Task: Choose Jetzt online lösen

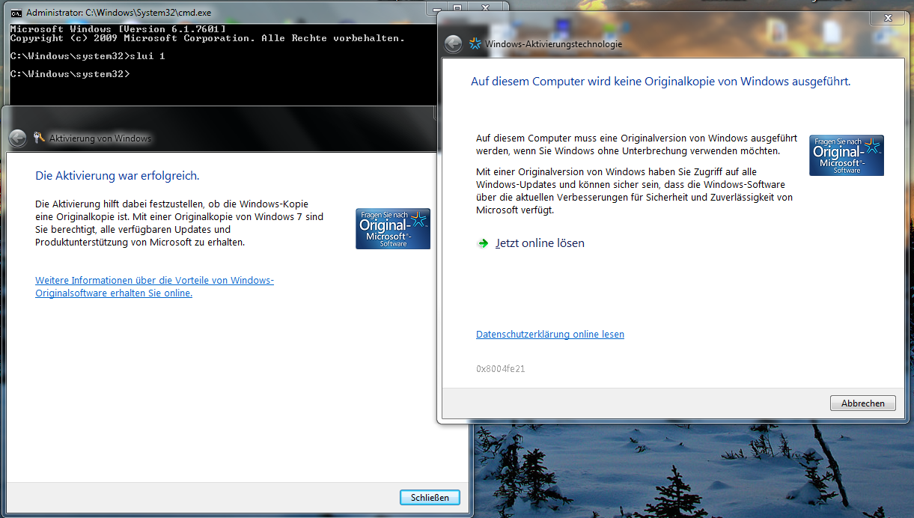Action: (540, 243)
